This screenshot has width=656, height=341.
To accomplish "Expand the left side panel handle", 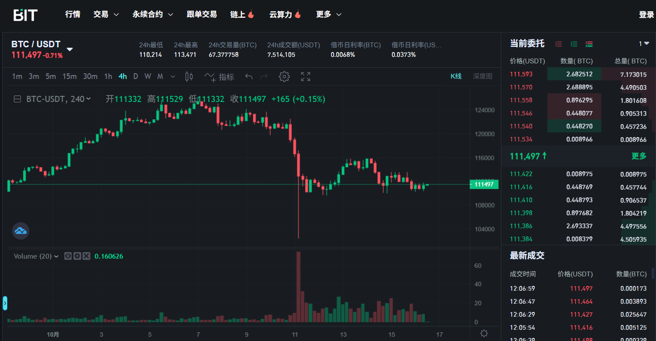I will click(5, 303).
